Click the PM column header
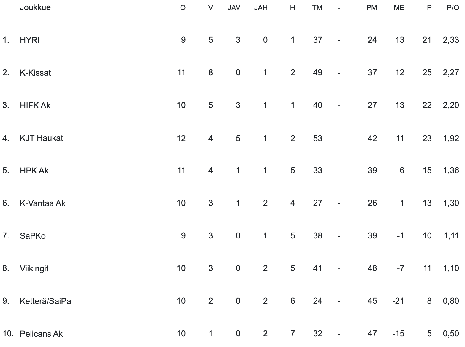Viewport: 465px width, 347px height. (x=371, y=8)
